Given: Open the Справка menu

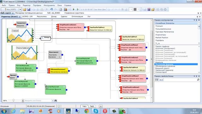Looking at the screenshot, I should point(68,5).
